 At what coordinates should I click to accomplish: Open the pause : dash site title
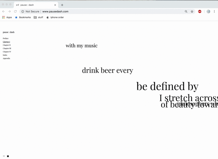pos(8,32)
